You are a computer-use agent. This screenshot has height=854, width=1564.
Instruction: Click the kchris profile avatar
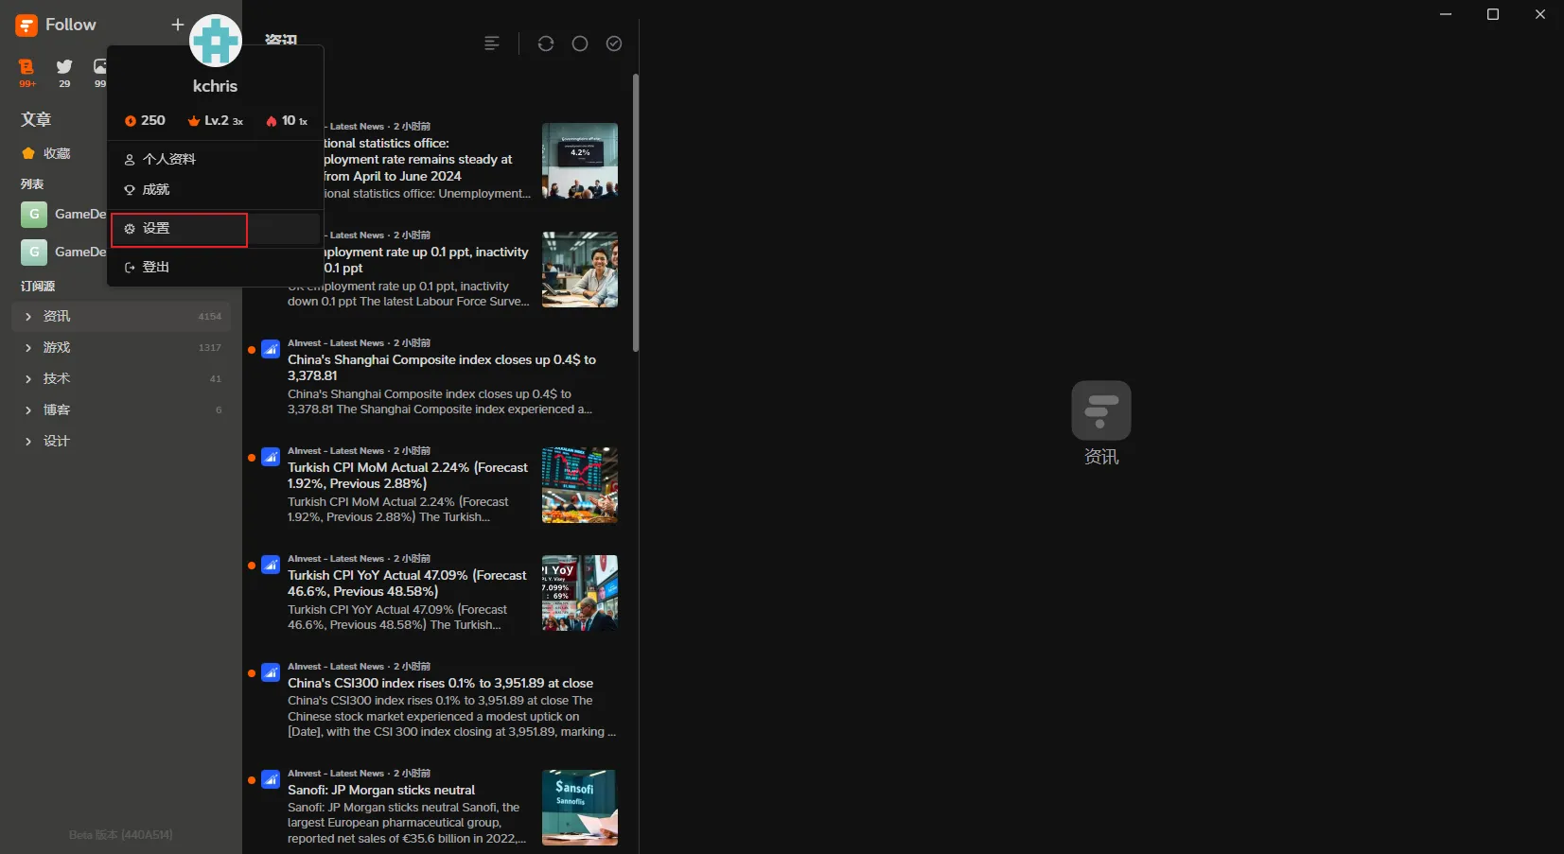pyautogui.click(x=216, y=42)
